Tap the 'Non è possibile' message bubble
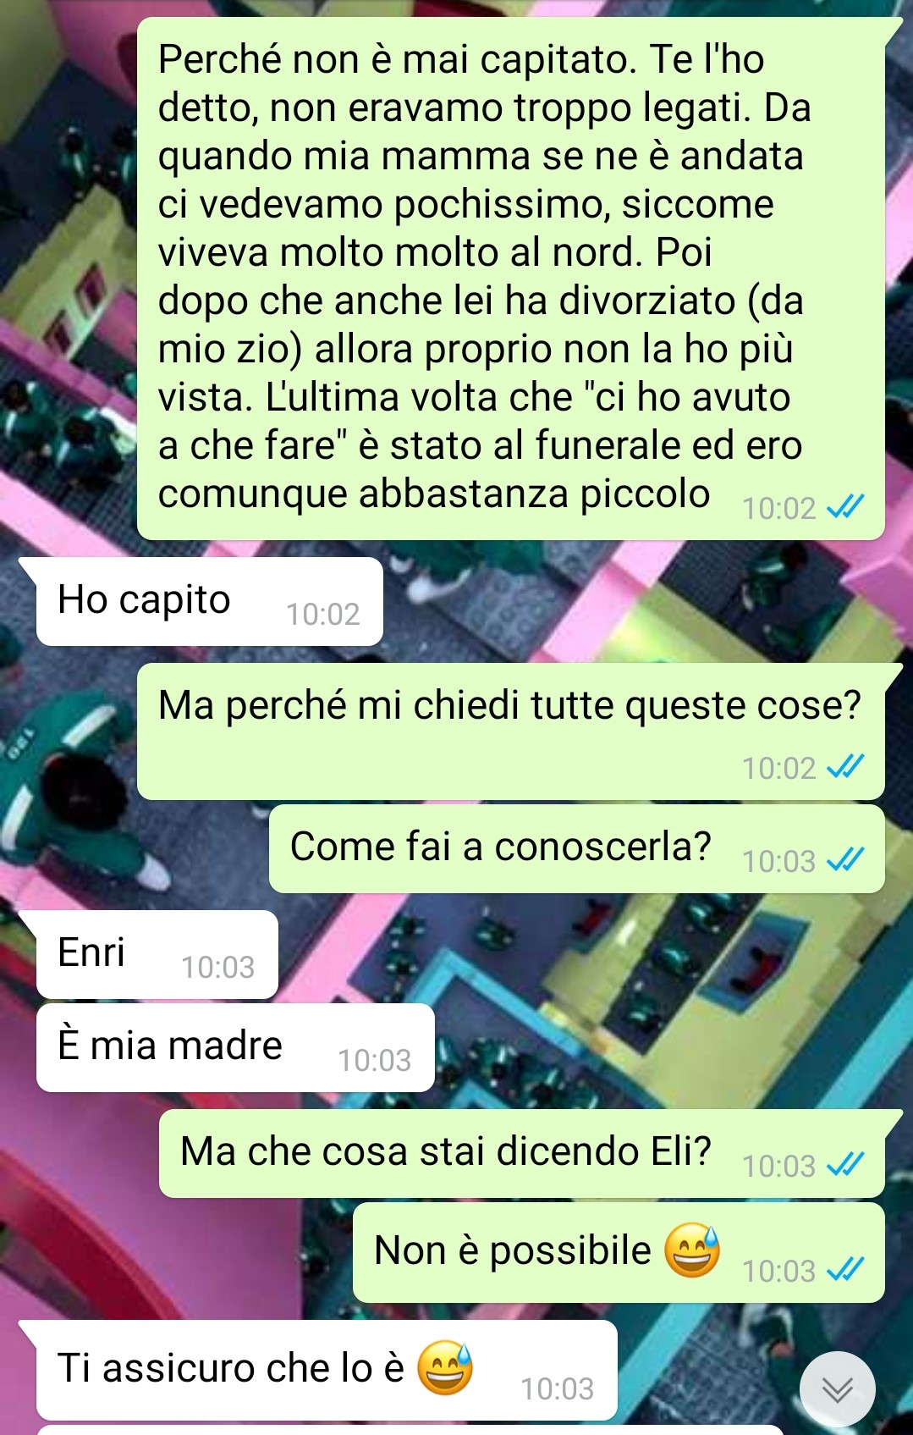Screen dimensions: 913x1435 (x=619, y=1253)
